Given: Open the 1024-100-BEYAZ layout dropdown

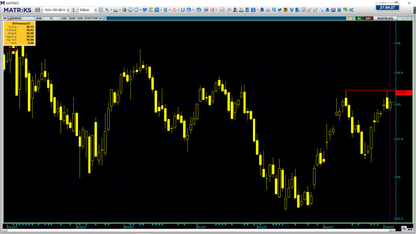Looking at the screenshot, I should (x=67, y=10).
